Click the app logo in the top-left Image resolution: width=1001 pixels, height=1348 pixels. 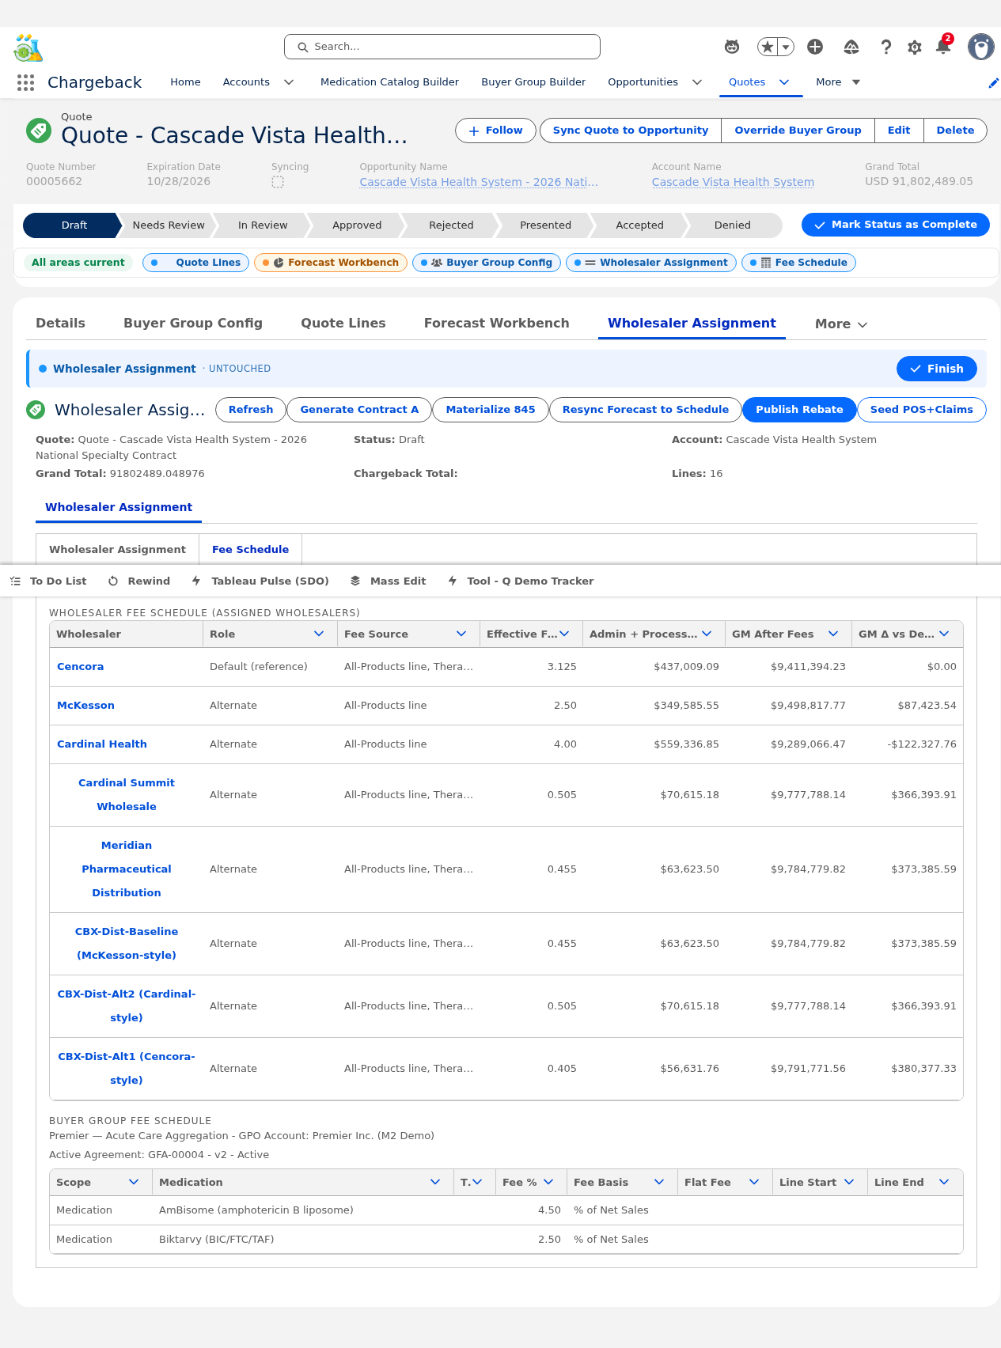tap(28, 47)
